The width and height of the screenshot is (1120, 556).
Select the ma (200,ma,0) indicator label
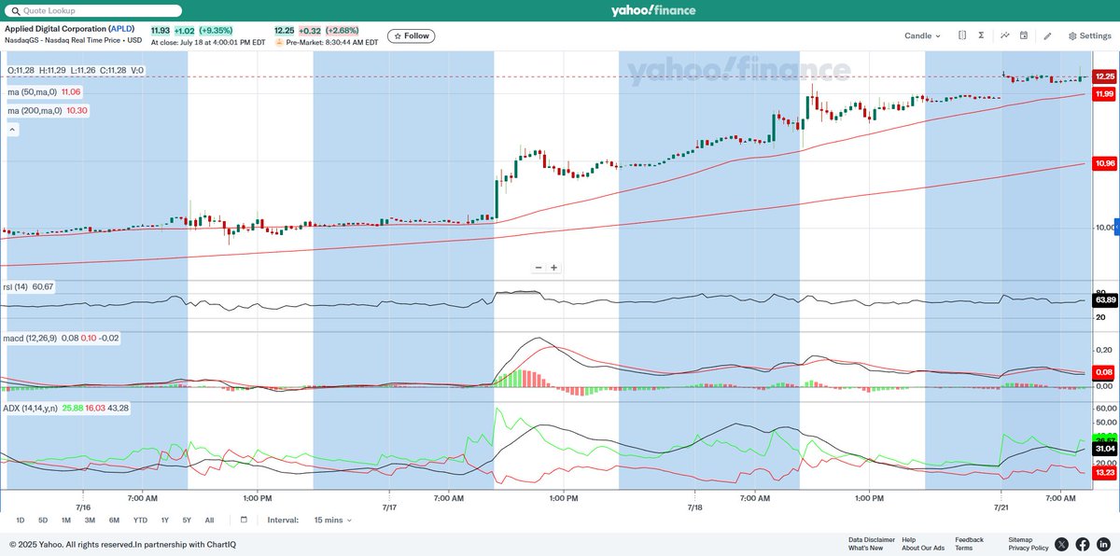pos(35,110)
